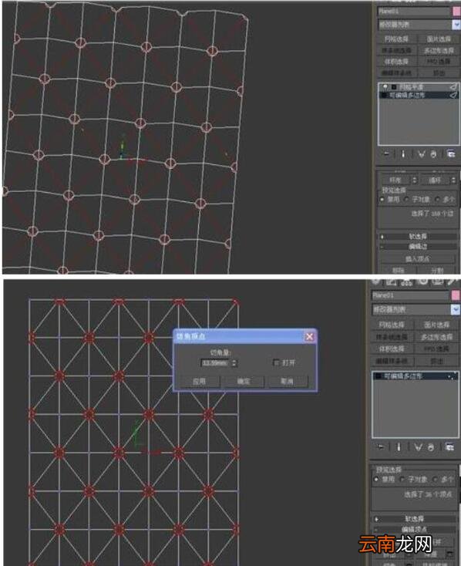Click 循环 button

coord(434,180)
